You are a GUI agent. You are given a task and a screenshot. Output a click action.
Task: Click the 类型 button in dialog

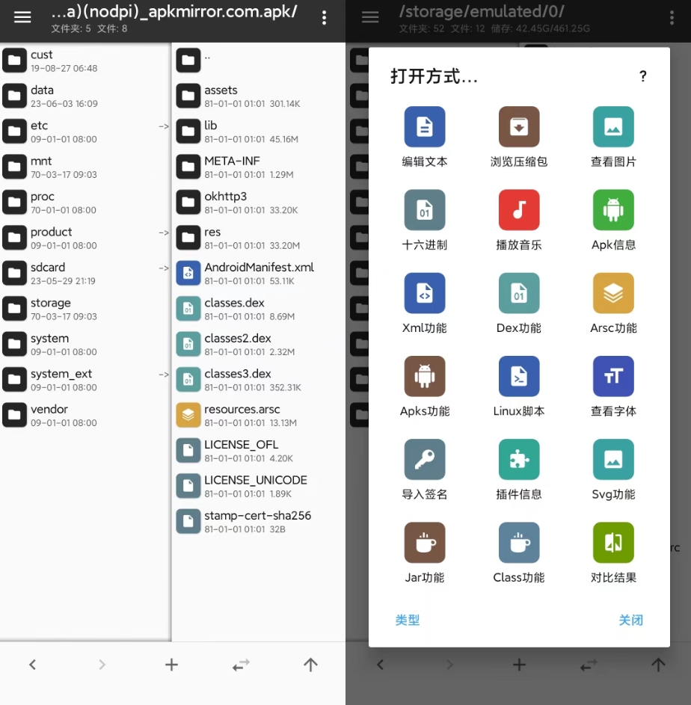tap(408, 620)
